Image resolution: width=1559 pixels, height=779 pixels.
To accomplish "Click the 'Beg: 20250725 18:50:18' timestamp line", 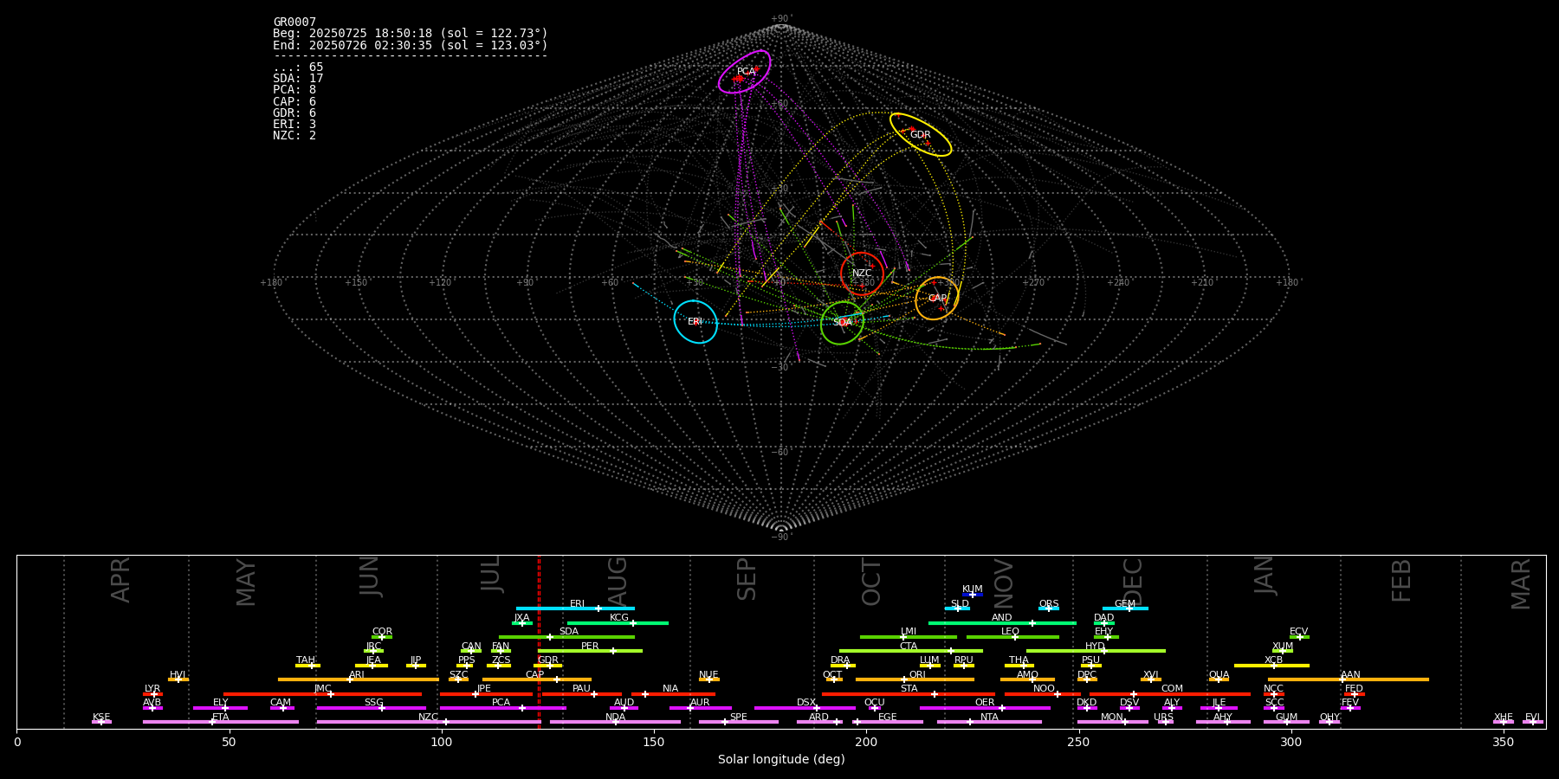I will point(411,34).
